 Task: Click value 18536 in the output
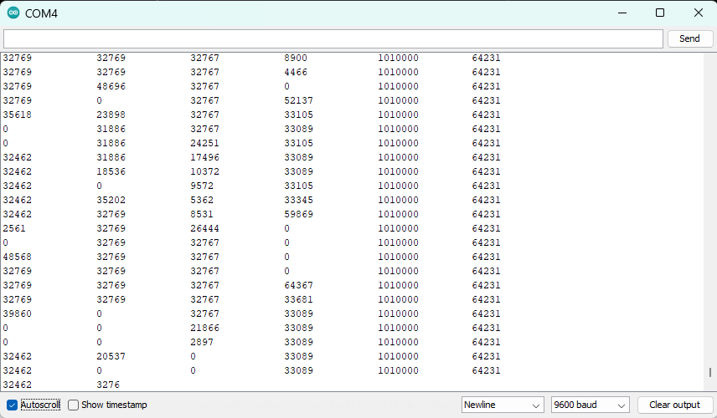click(111, 171)
